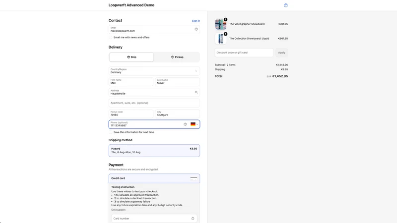Focus the Discount code or gift card field
The image size is (397, 223).
[x=244, y=53]
